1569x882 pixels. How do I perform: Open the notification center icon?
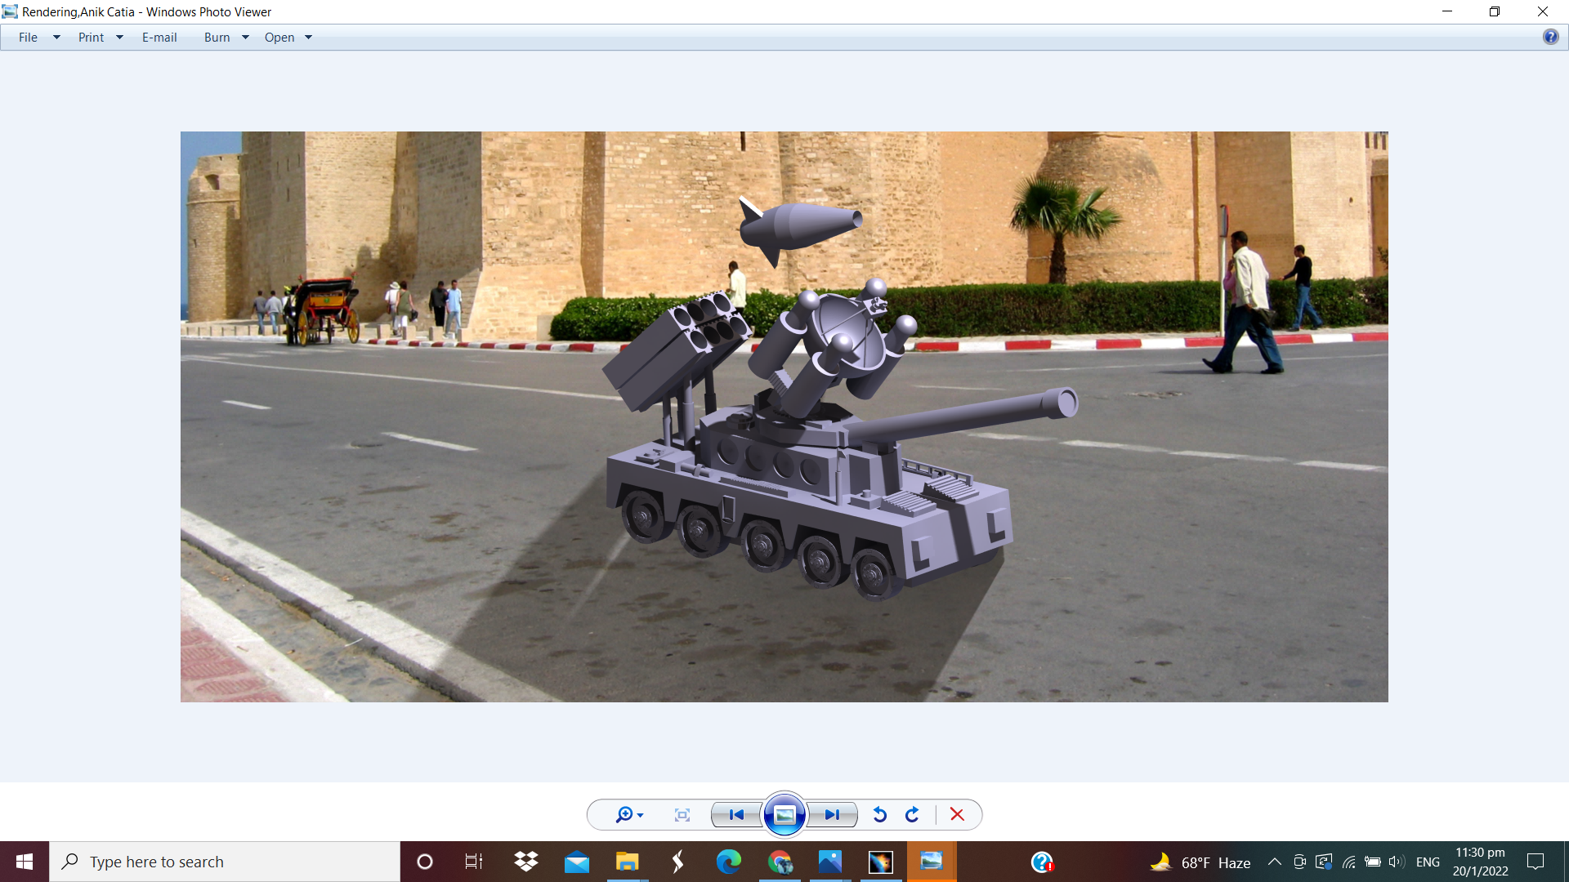point(1535,862)
